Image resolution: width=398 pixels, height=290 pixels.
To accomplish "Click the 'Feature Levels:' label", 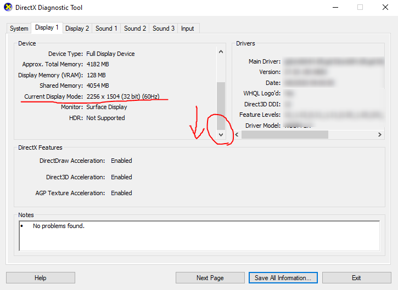I will pos(260,115).
